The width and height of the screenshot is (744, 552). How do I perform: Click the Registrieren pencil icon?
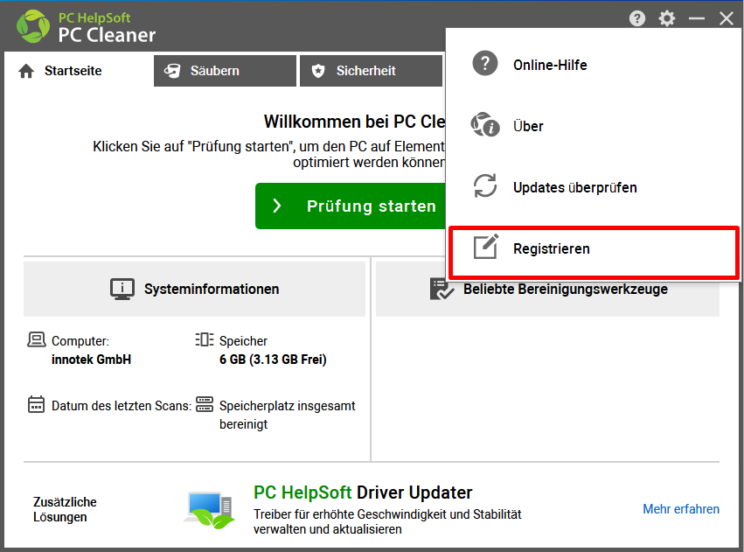(486, 247)
